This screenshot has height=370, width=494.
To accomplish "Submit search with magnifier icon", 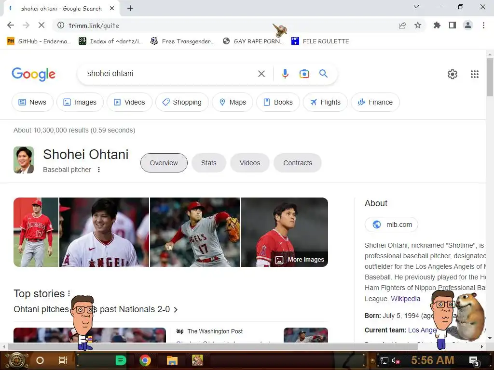I will pyautogui.click(x=324, y=74).
